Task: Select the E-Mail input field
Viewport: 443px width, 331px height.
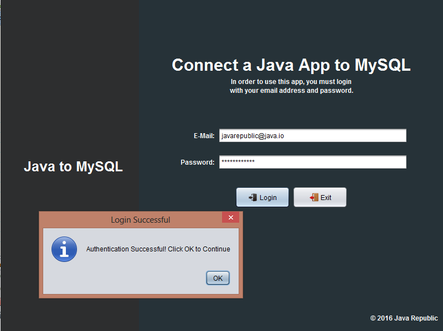Action: click(x=312, y=135)
